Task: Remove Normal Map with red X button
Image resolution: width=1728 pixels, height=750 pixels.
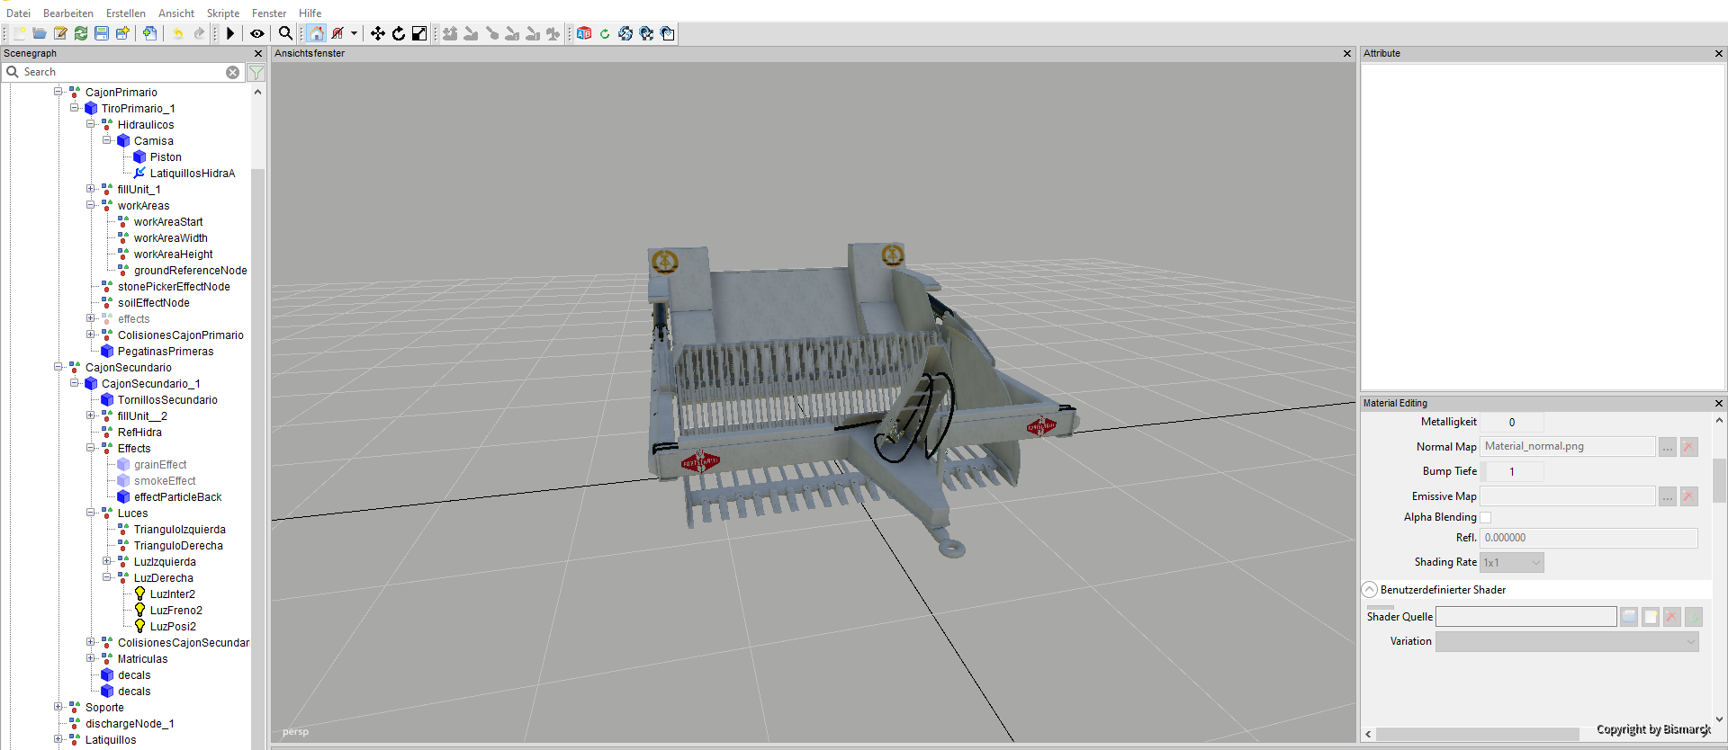Action: point(1689,447)
